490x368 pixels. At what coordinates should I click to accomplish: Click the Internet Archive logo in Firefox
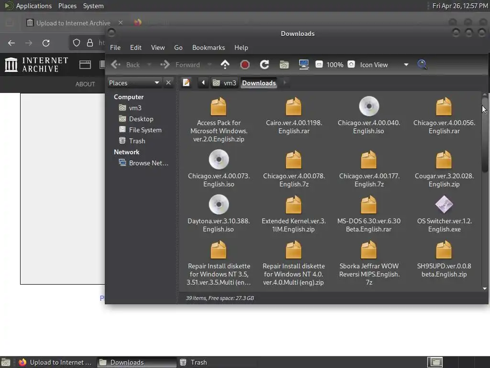point(36,65)
